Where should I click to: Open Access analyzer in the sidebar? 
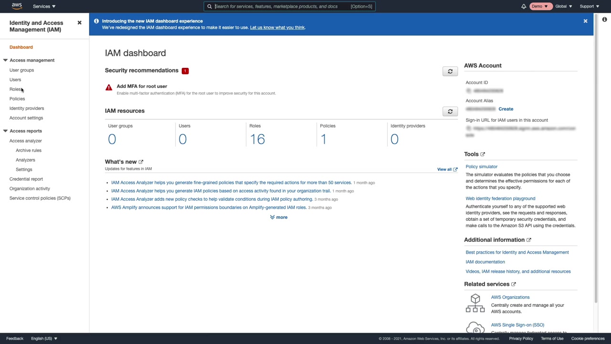26,141
